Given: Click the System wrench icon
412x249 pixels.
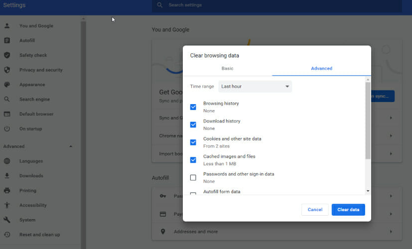Looking at the screenshot, I should 7,220.
